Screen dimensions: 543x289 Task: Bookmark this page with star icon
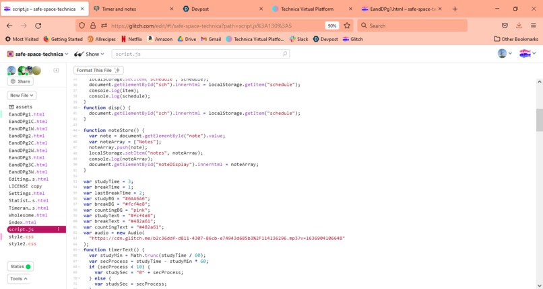(347, 26)
